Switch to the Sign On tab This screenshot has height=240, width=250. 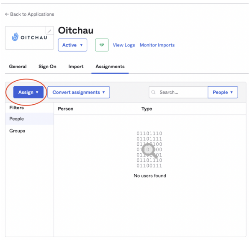(x=47, y=67)
